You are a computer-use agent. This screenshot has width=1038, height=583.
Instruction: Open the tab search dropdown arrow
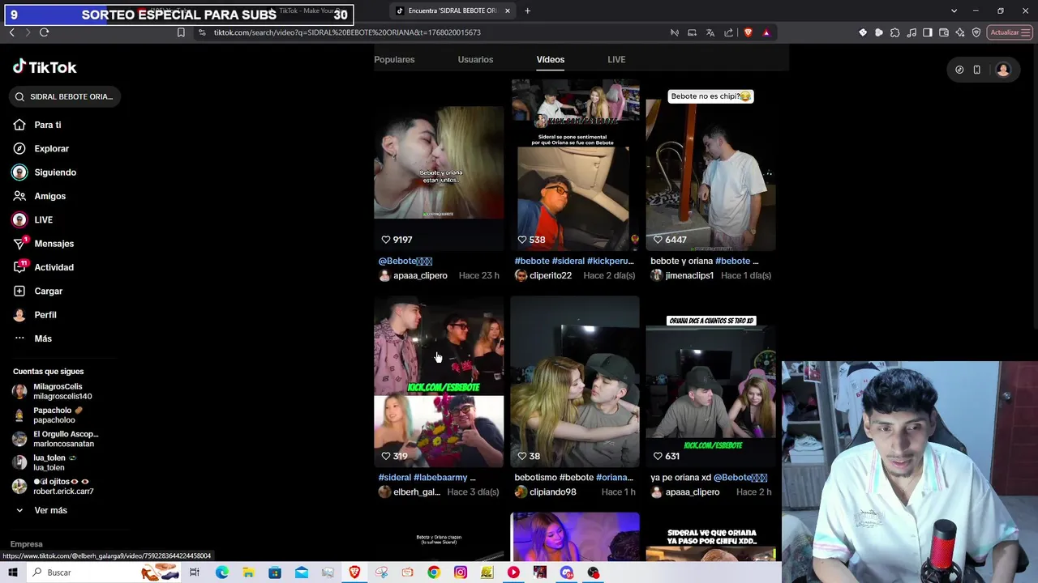[x=954, y=11]
